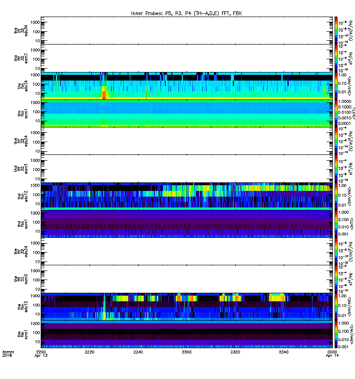Click the "tha fff 32 edc34" panel label
The width and height of the screenshot is (355, 379).
pyautogui.click(x=21, y=30)
